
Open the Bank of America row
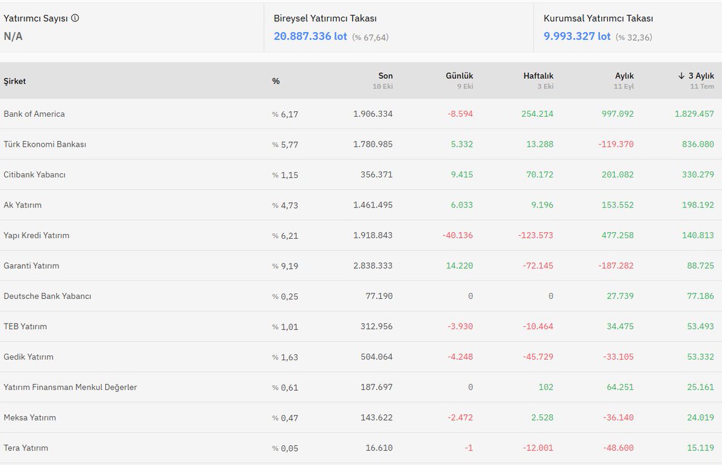point(361,114)
